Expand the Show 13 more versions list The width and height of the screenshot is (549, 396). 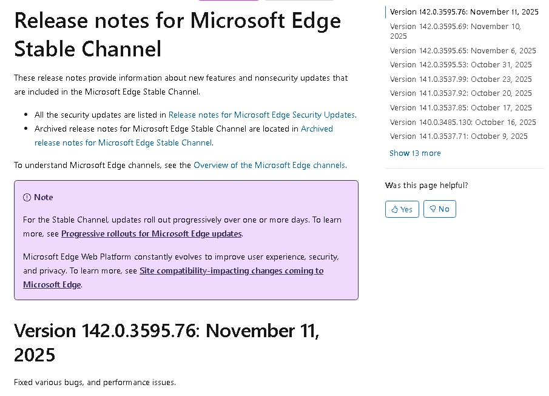tap(415, 153)
